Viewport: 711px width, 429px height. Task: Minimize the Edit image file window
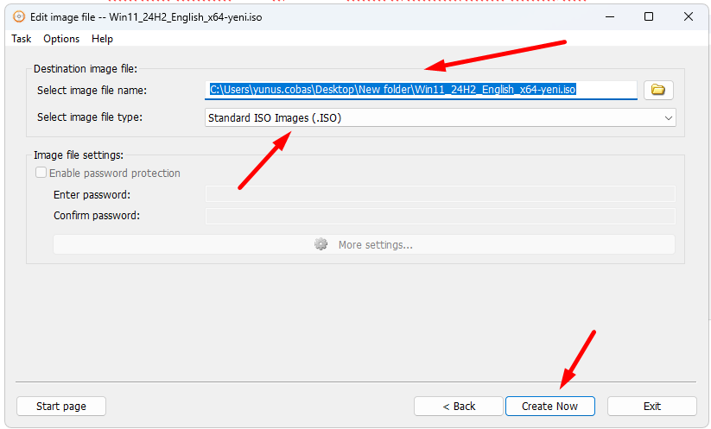(x=609, y=16)
